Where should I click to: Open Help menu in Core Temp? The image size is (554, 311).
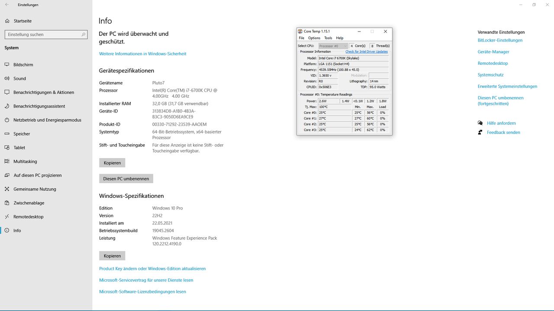point(340,38)
